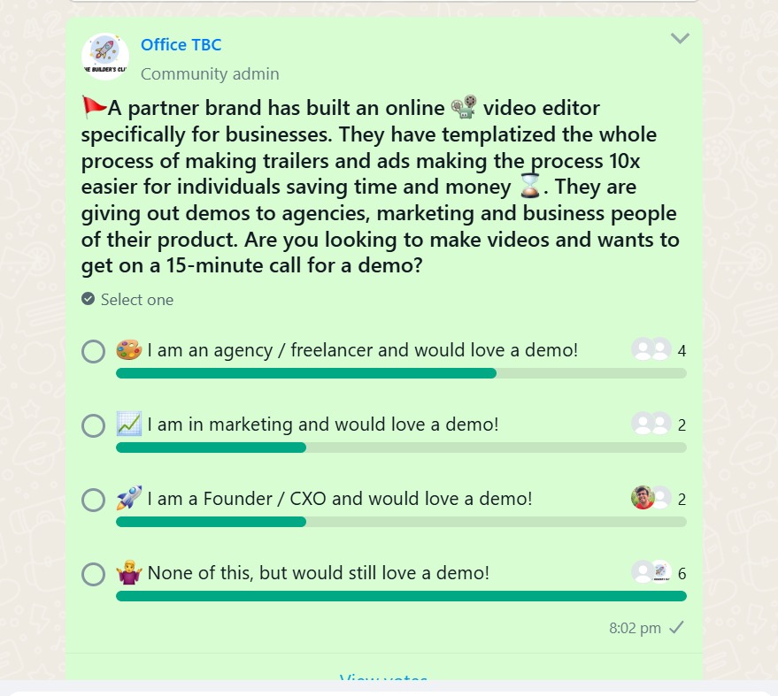
Task: Click voter avatars for agency option
Action: 651,349
